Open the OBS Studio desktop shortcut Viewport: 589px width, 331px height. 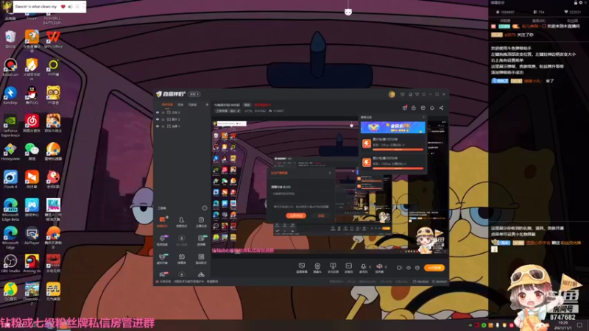pyautogui.click(x=10, y=263)
